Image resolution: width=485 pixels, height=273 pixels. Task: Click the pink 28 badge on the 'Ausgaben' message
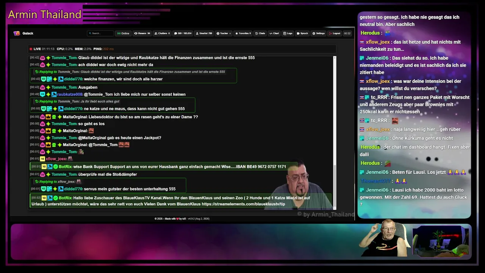(42, 87)
